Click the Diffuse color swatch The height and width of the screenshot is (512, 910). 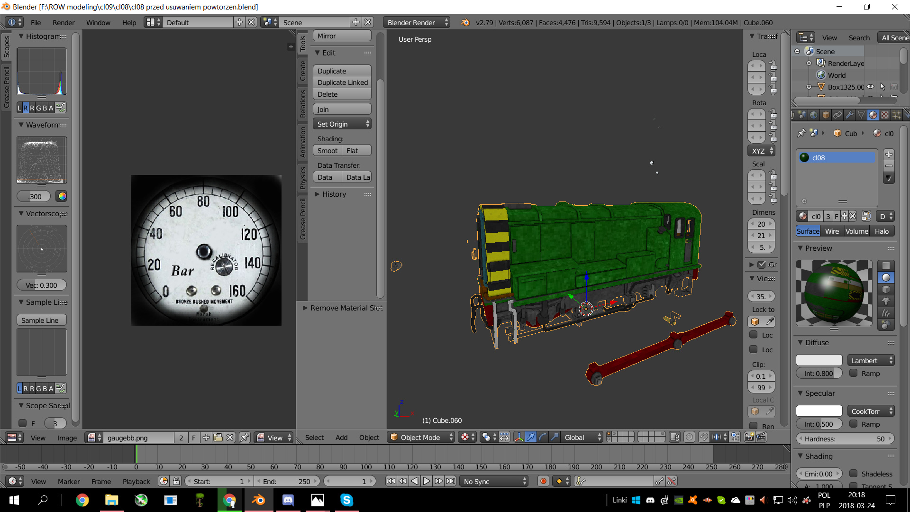click(819, 360)
